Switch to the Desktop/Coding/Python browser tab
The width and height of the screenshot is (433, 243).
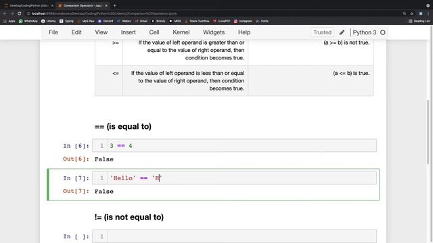(28, 5)
